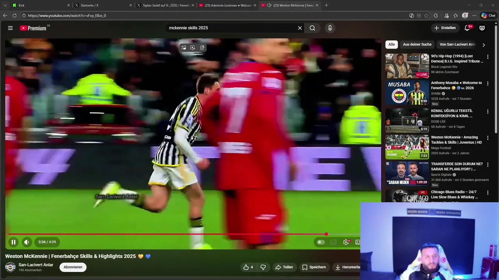Close the Kick browser tab

(69, 5)
